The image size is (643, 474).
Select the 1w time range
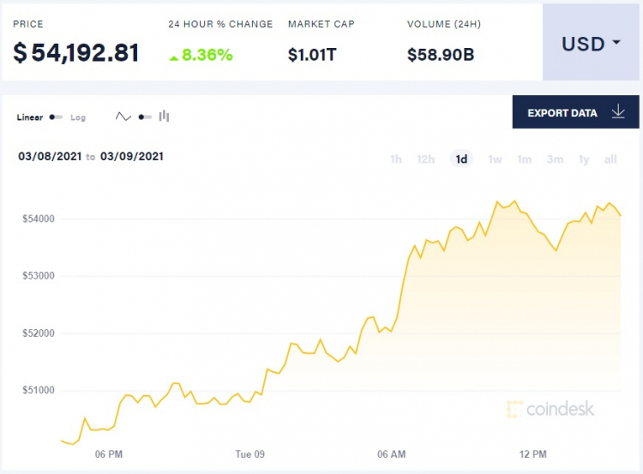click(x=495, y=159)
